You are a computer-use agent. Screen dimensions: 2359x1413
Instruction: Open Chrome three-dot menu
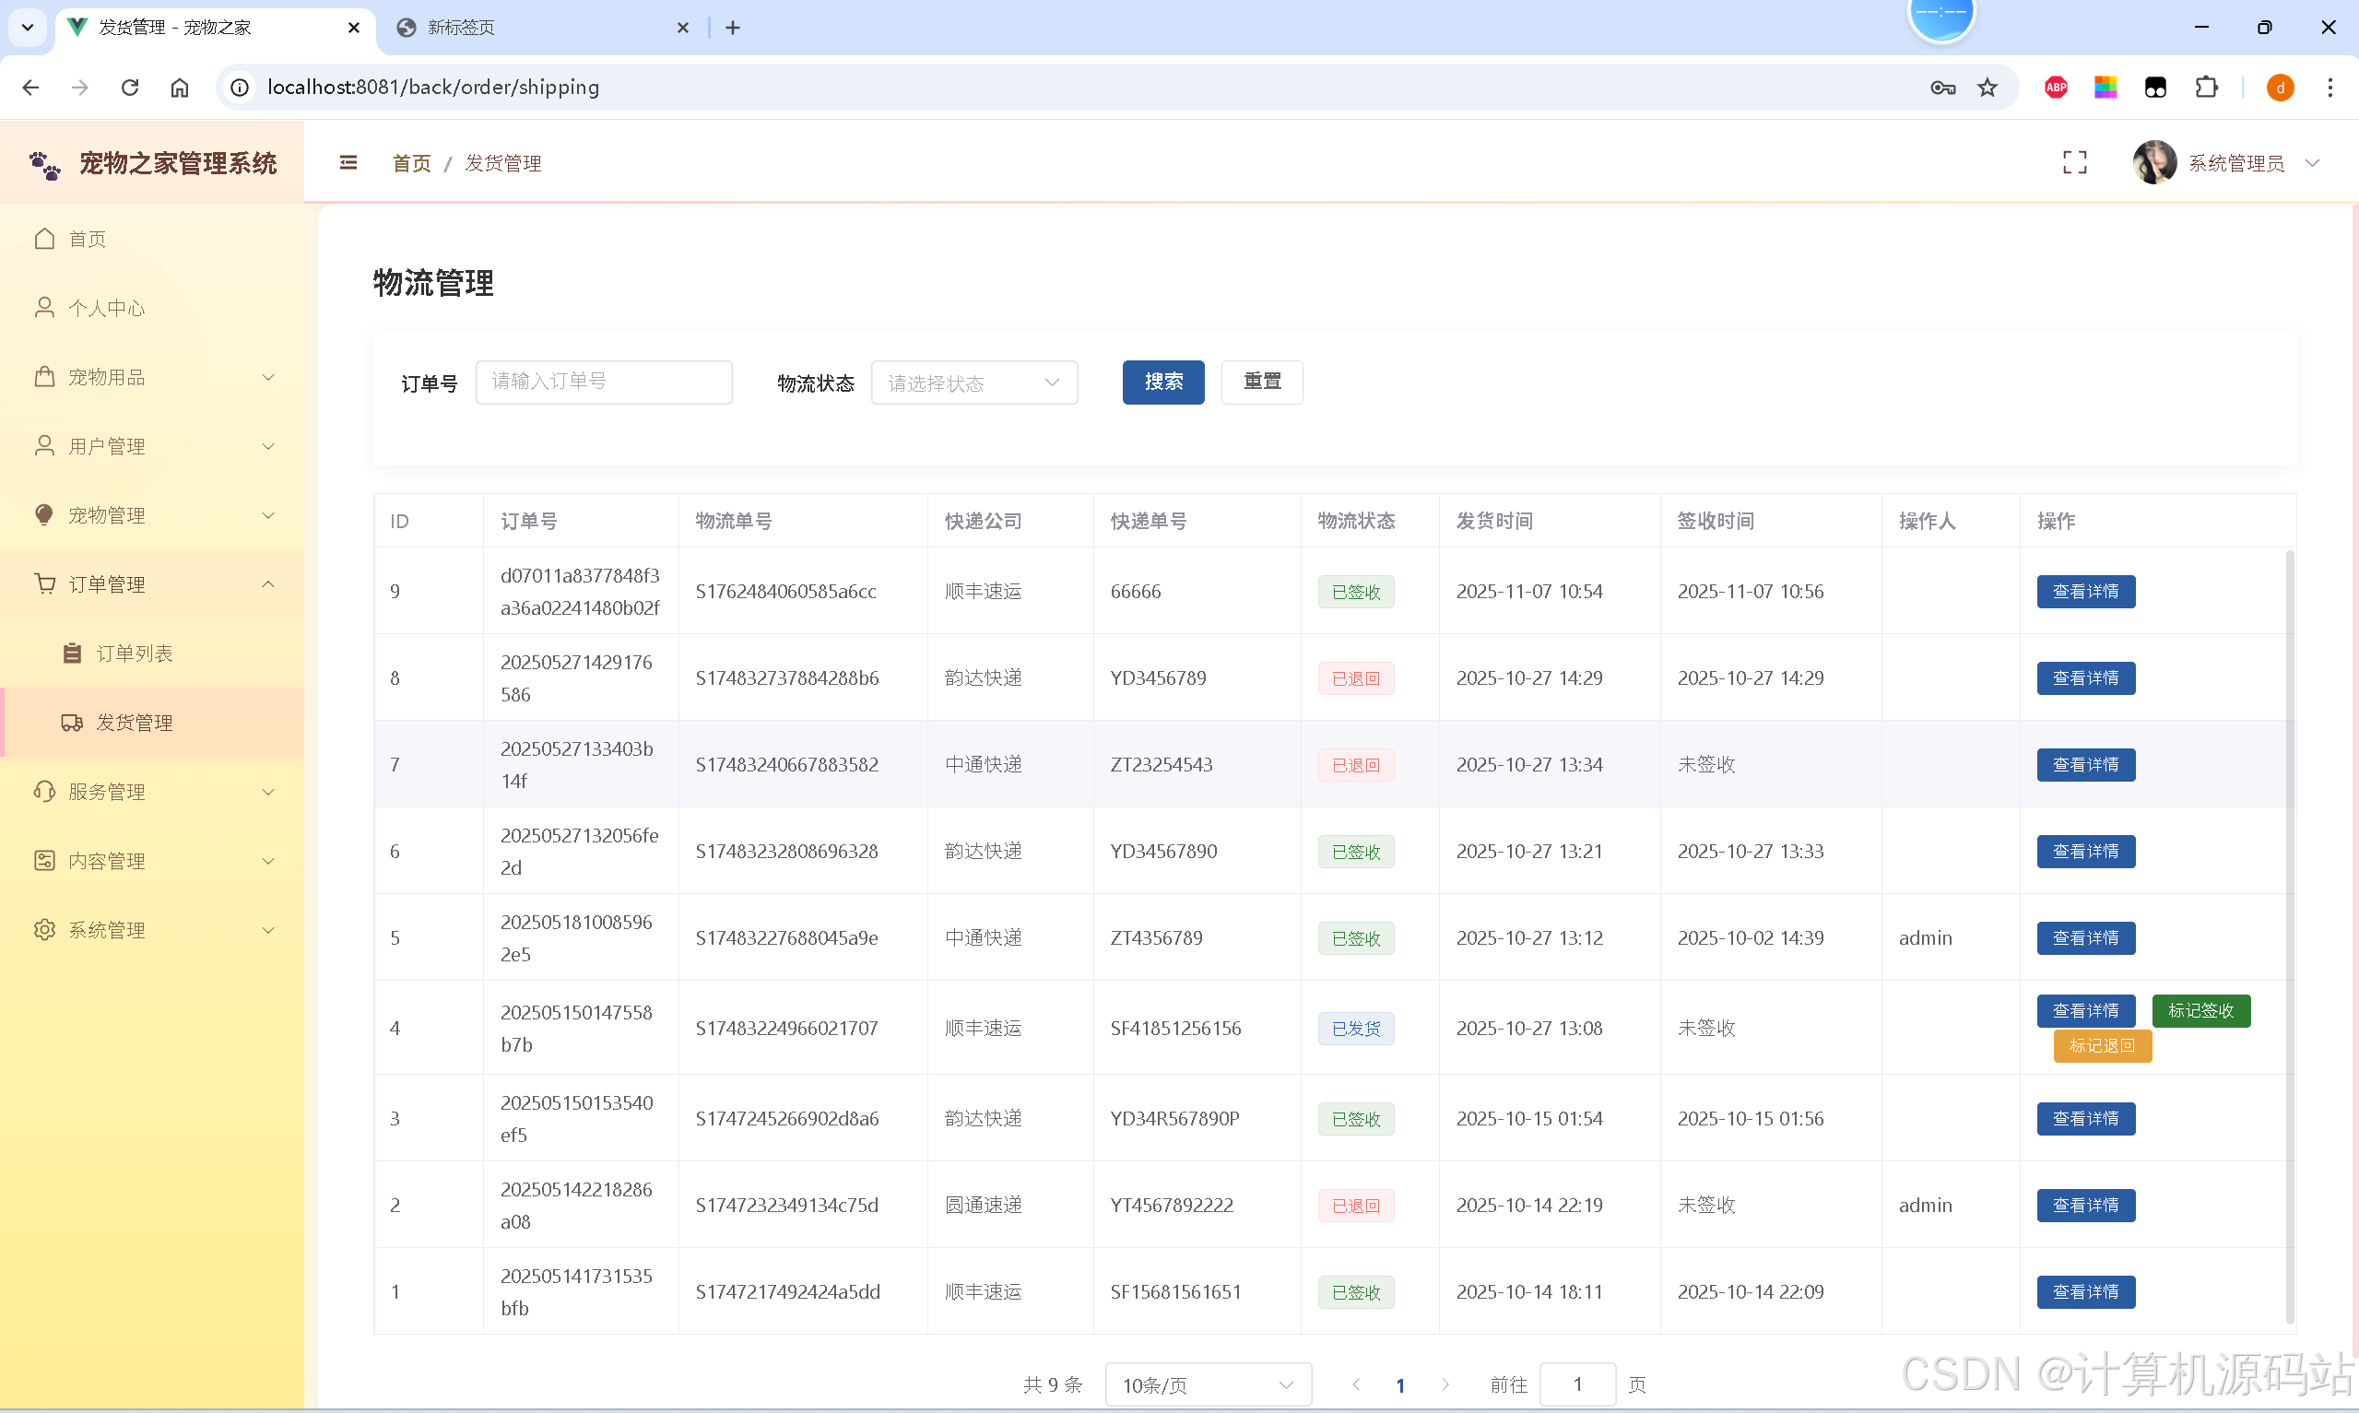coord(2330,88)
